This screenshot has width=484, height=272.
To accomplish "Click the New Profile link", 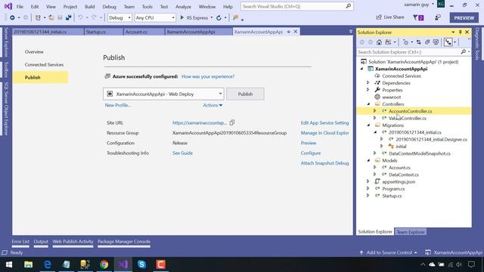I will [118, 105].
